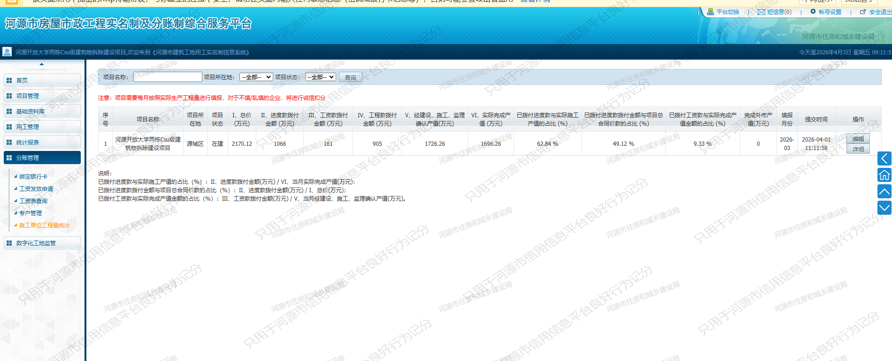Open the 项目管理 sidebar menu

coord(42,96)
